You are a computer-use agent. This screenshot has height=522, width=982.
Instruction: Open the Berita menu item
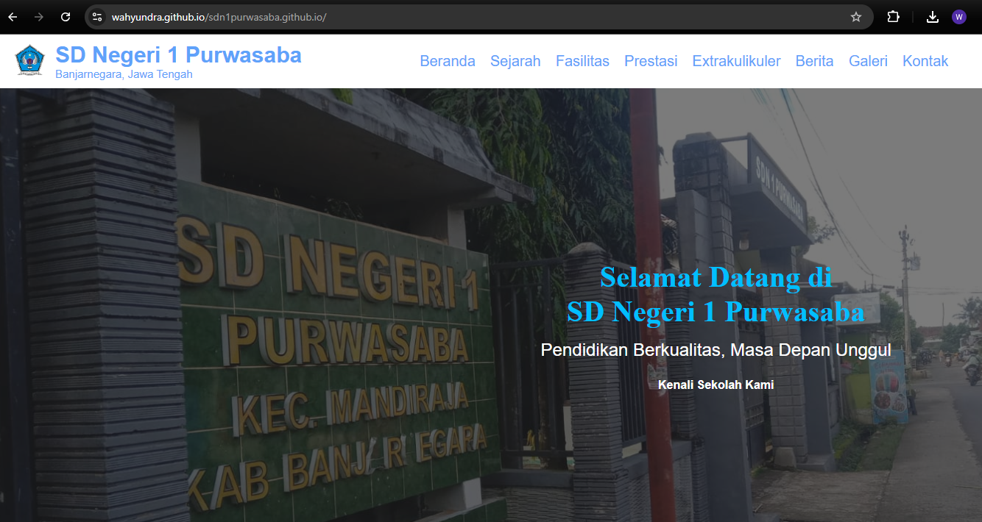click(x=814, y=61)
